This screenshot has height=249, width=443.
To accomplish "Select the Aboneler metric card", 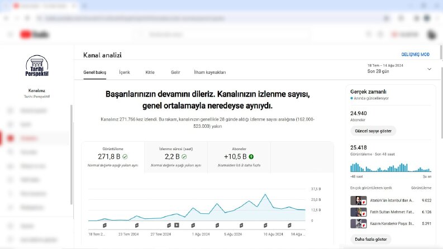I will tap(239, 157).
